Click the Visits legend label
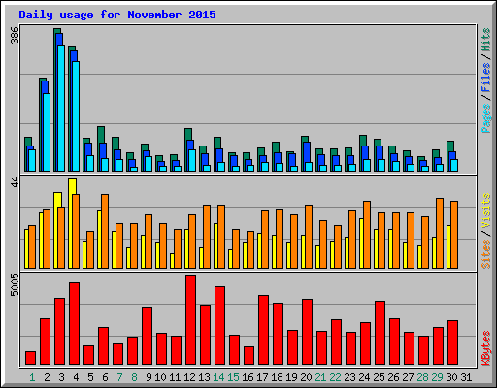Viewport: 497px width, 388px height. [485, 211]
